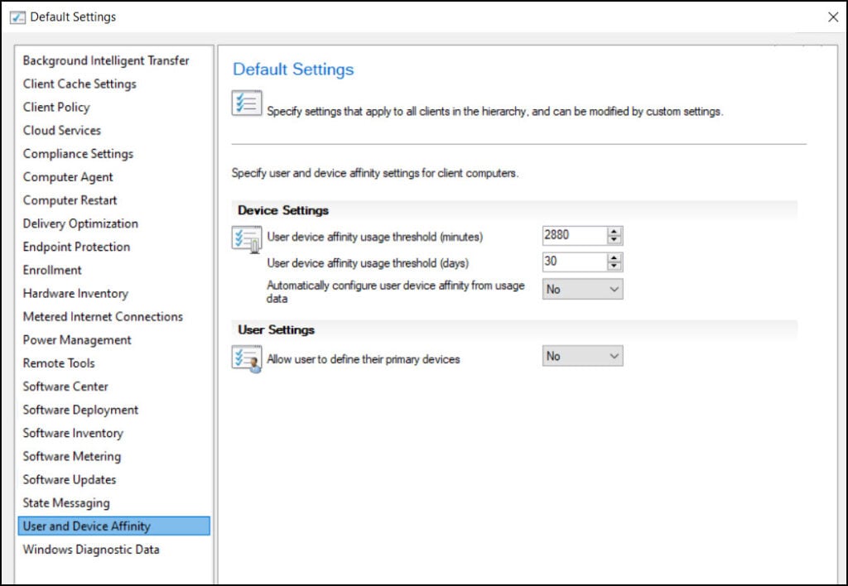Decrease affinity usage threshold minutes value
This screenshot has height=586, width=848.
click(x=614, y=239)
